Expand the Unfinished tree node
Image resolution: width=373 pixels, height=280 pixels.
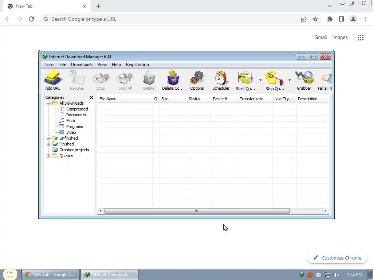tap(48, 138)
